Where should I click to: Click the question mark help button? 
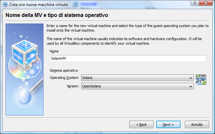tap(195, 3)
